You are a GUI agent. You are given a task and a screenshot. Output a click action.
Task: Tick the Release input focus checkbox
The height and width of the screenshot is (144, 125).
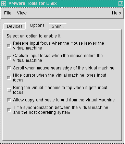click(9, 46)
